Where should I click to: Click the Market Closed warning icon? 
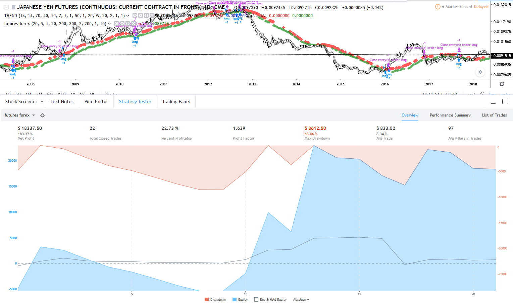click(438, 7)
